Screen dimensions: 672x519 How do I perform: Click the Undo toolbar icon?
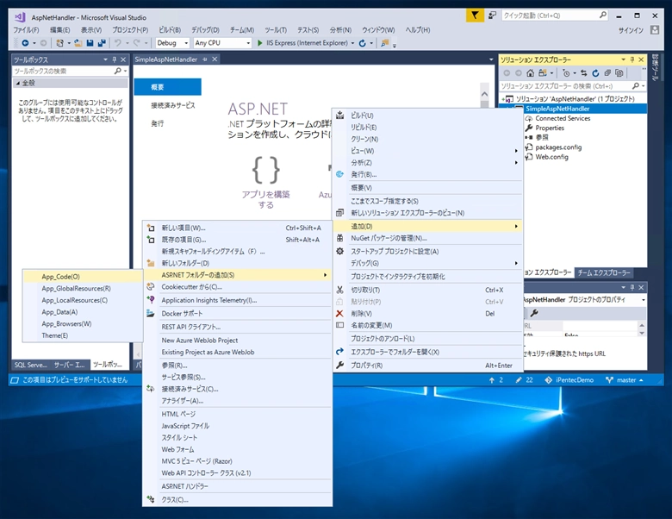click(117, 43)
